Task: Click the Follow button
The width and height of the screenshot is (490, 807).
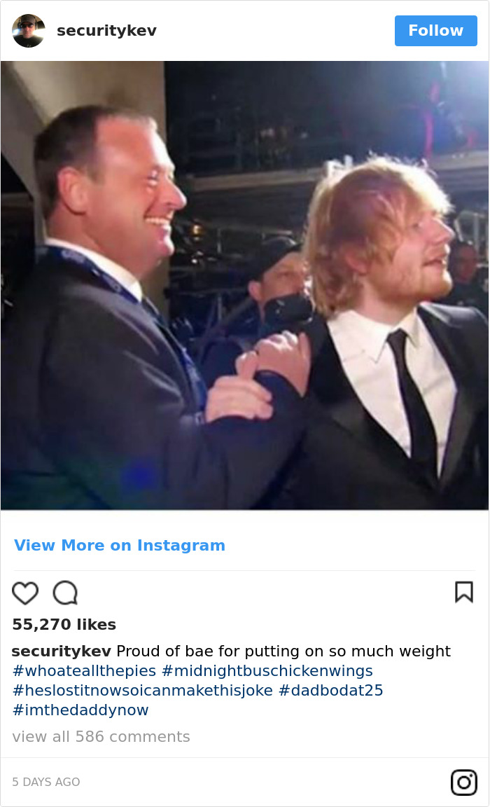Action: [435, 31]
